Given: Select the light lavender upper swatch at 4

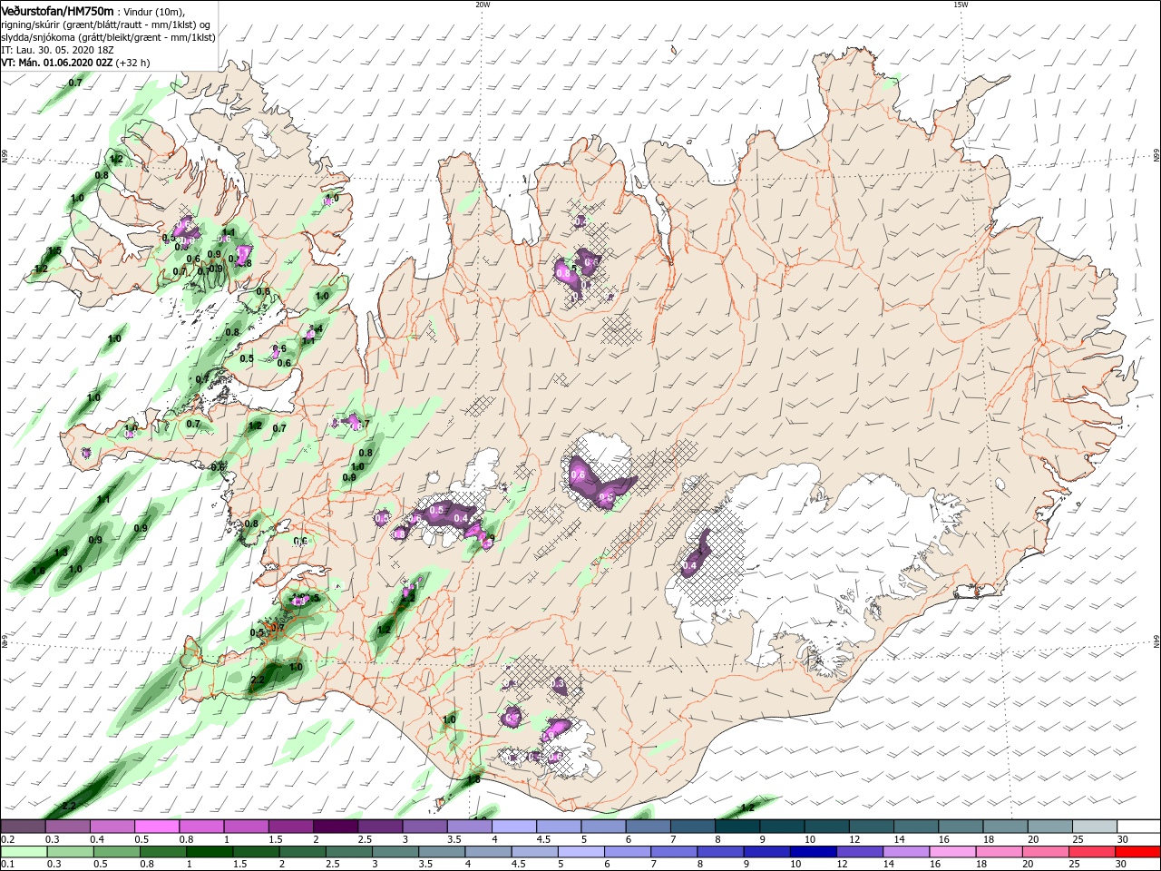Looking at the screenshot, I should [513, 827].
